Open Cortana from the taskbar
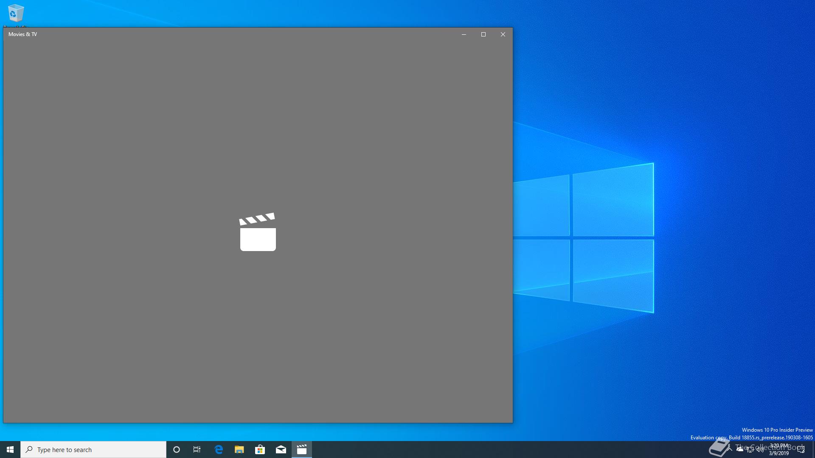815x458 pixels. click(177, 450)
